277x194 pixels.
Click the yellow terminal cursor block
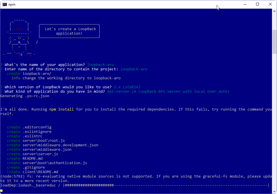coord(1,191)
